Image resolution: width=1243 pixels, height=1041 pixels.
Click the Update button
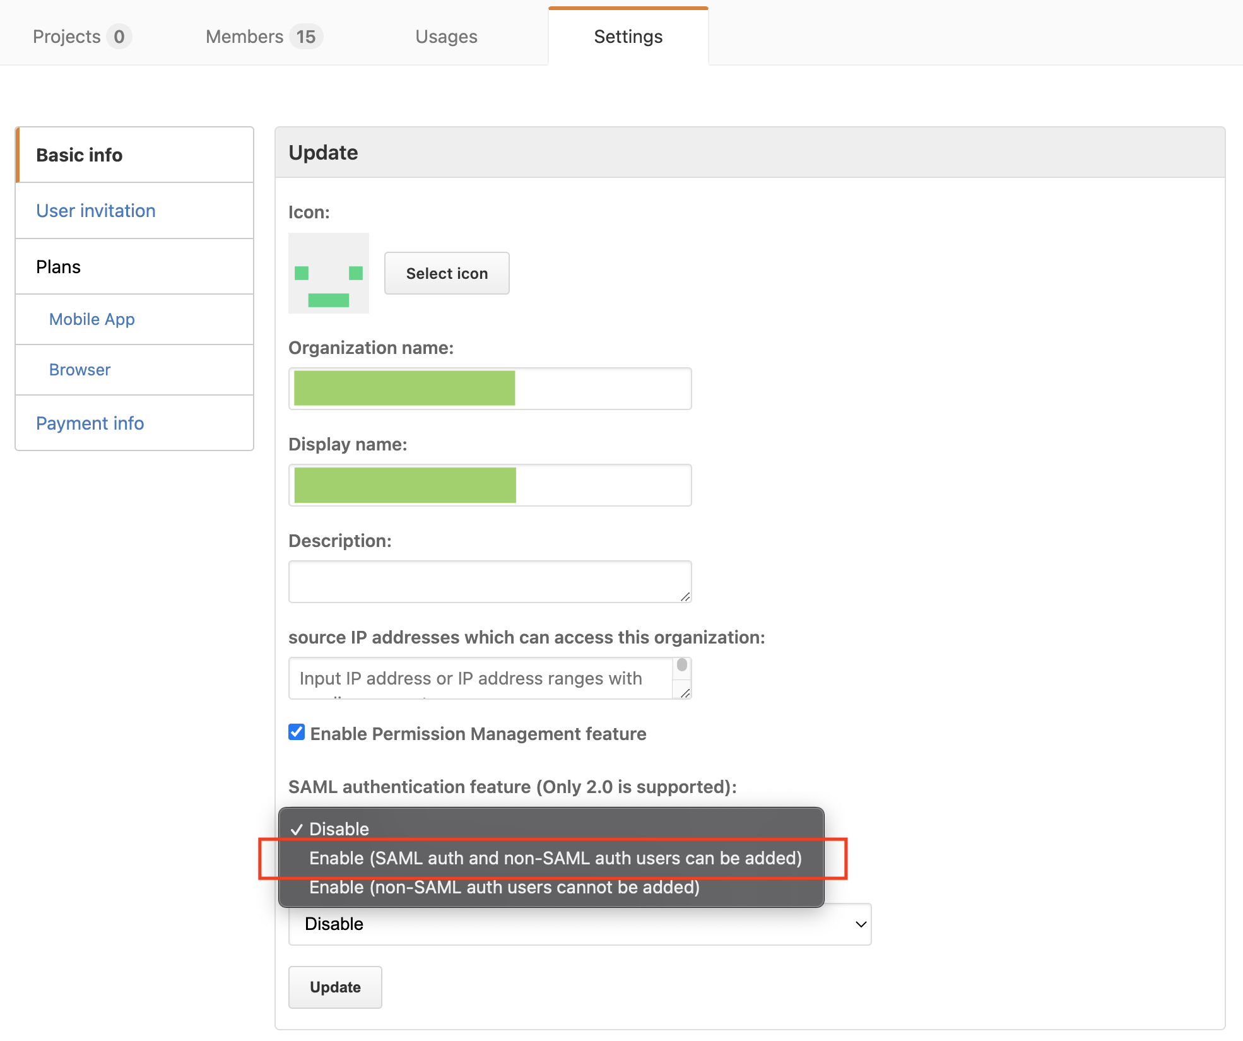coord(335,987)
